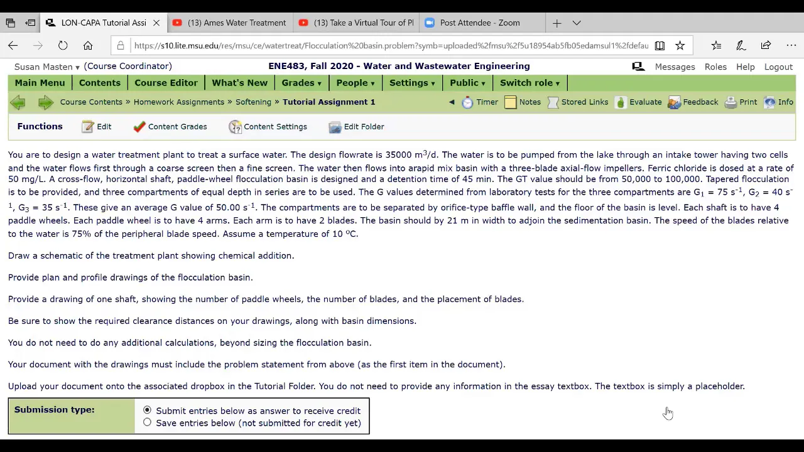The width and height of the screenshot is (804, 452).
Task: Expand the Public dropdown menu
Action: [467, 83]
